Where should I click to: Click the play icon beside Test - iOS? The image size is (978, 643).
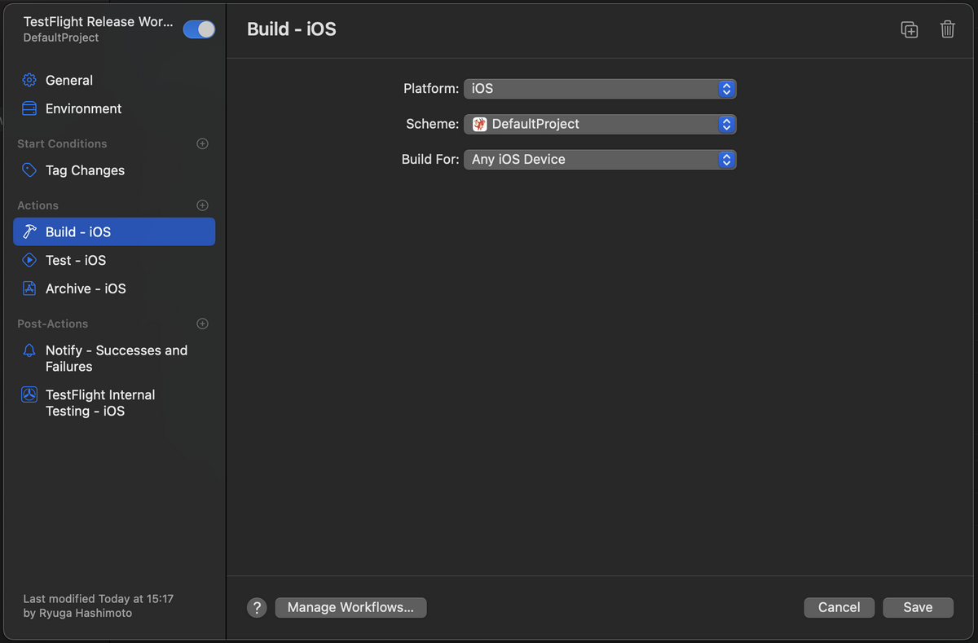click(x=29, y=260)
